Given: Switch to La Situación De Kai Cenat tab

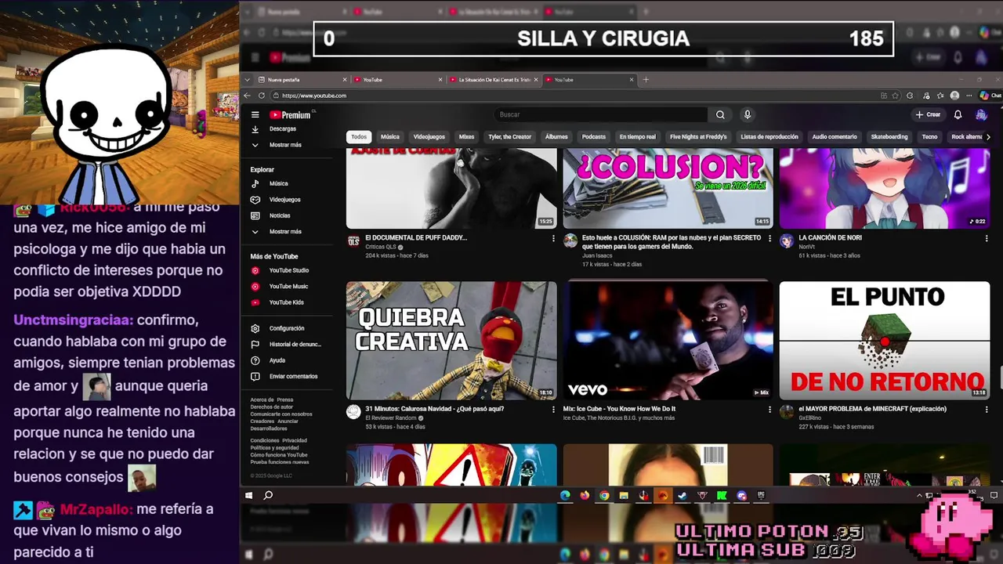Looking at the screenshot, I should (494, 80).
